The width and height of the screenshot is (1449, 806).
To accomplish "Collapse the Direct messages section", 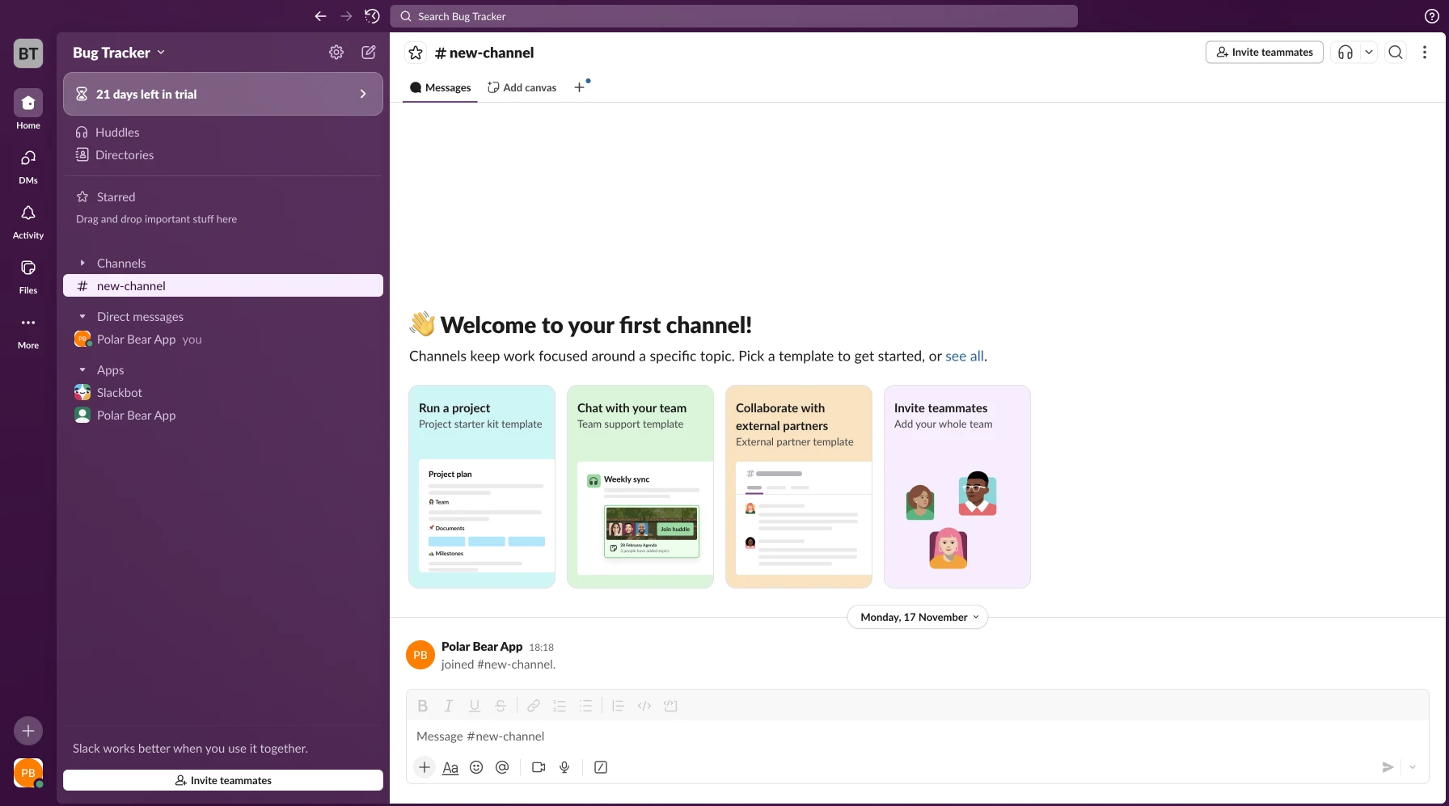I will (82, 317).
